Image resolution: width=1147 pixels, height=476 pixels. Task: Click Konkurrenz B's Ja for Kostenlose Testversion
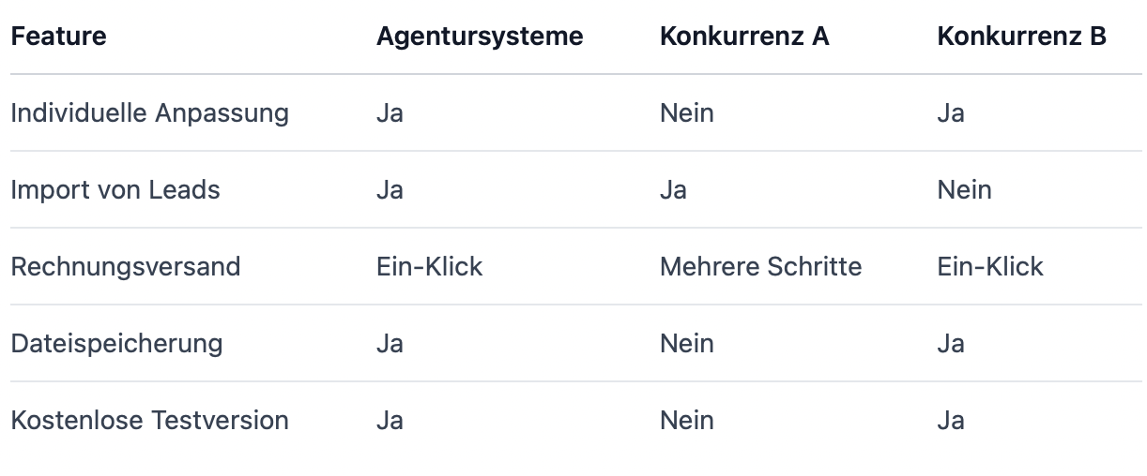click(950, 421)
